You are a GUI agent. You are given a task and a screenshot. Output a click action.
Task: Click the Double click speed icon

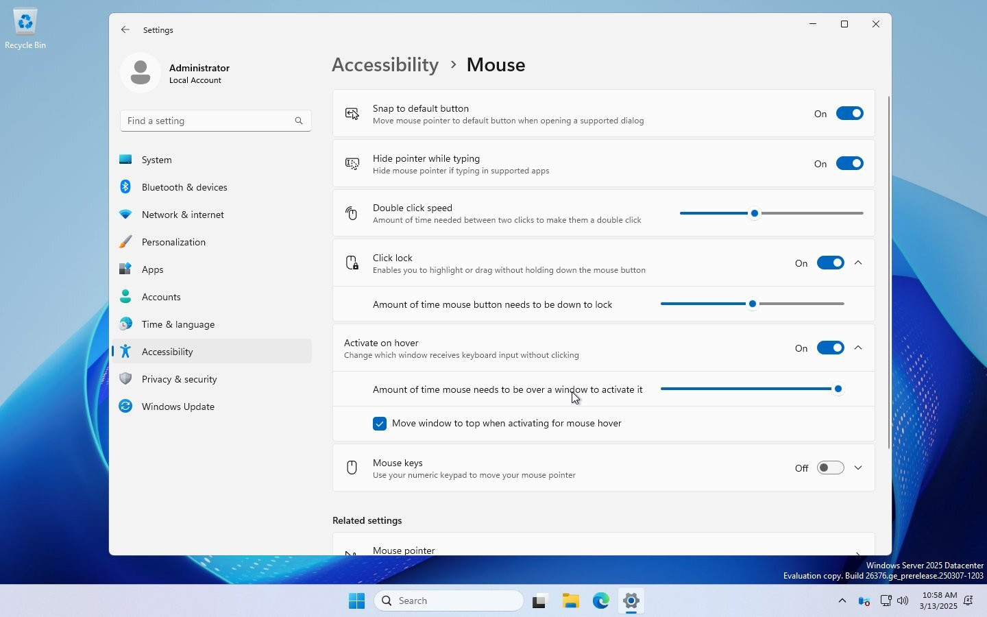[352, 213]
